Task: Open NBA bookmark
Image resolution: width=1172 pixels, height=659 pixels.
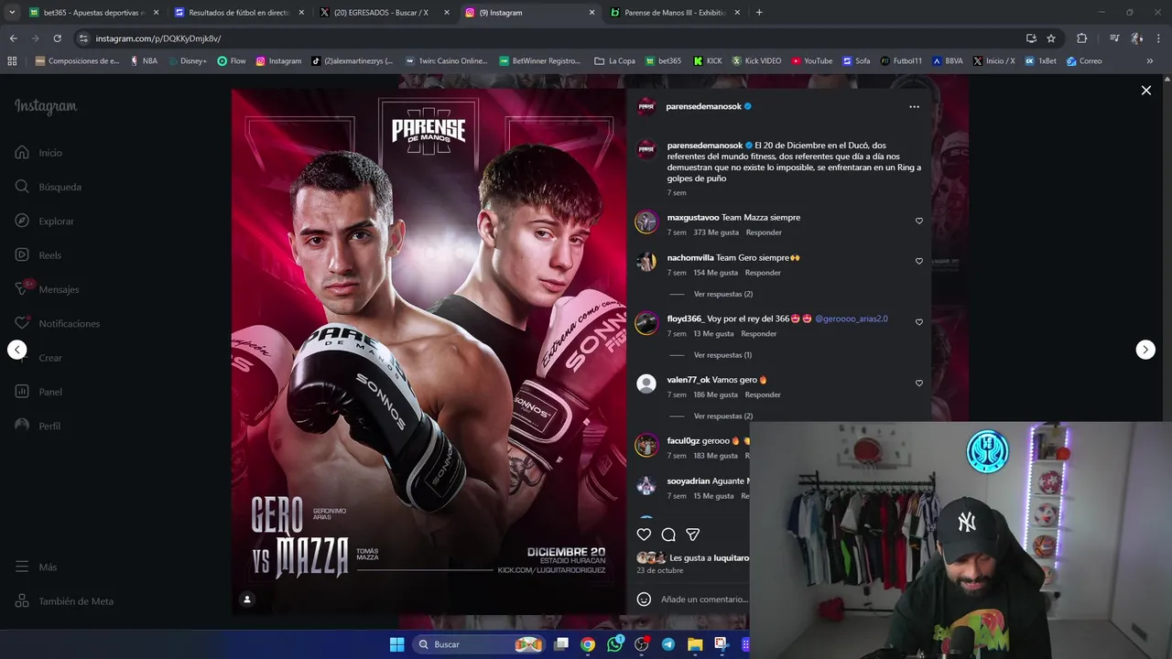Action: pyautogui.click(x=144, y=61)
